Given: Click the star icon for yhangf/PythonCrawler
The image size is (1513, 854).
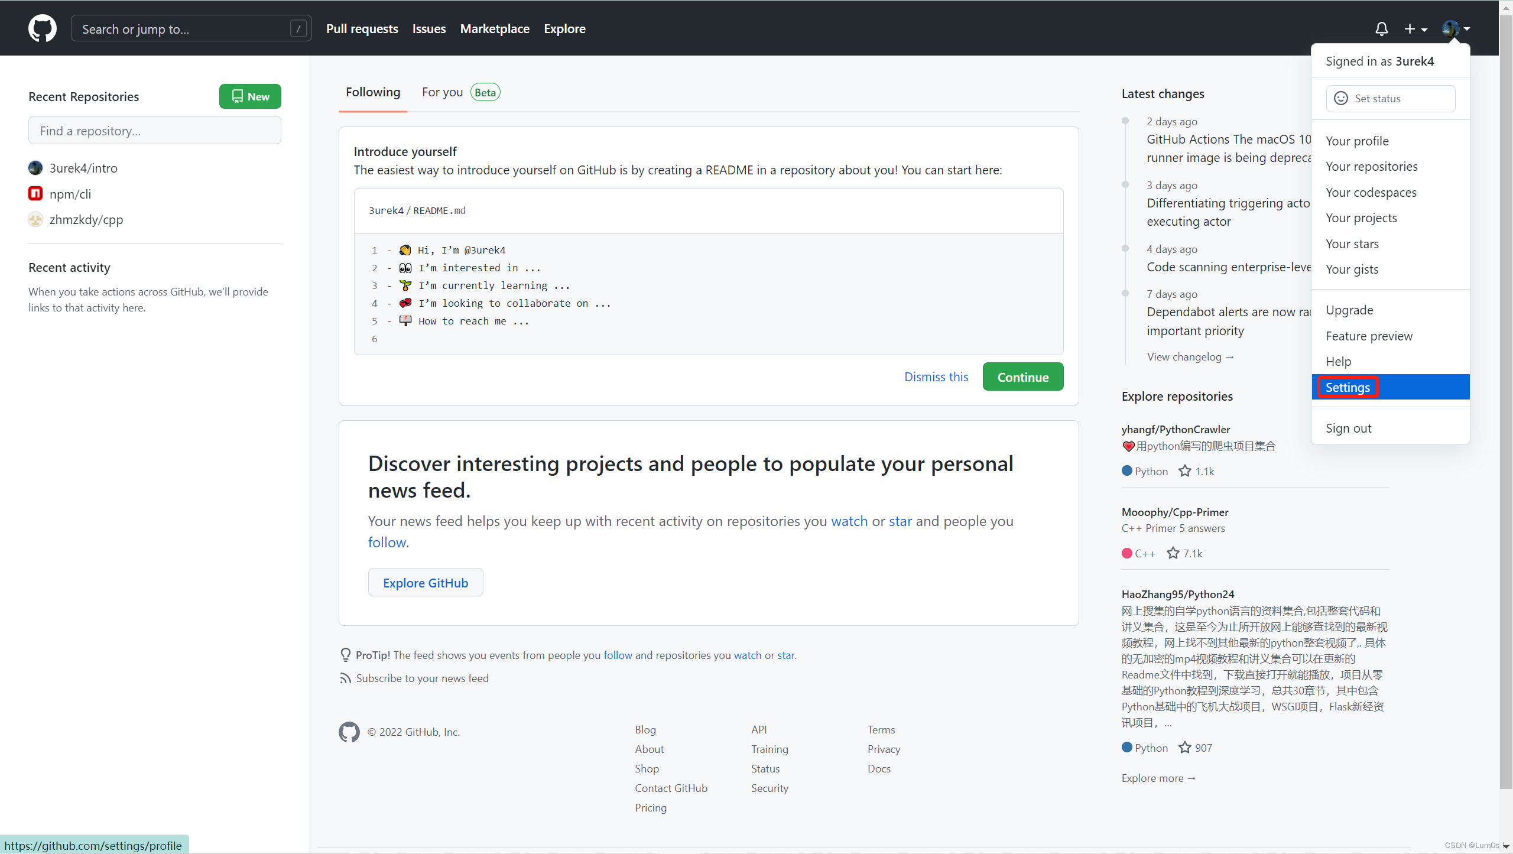Looking at the screenshot, I should click(x=1184, y=471).
